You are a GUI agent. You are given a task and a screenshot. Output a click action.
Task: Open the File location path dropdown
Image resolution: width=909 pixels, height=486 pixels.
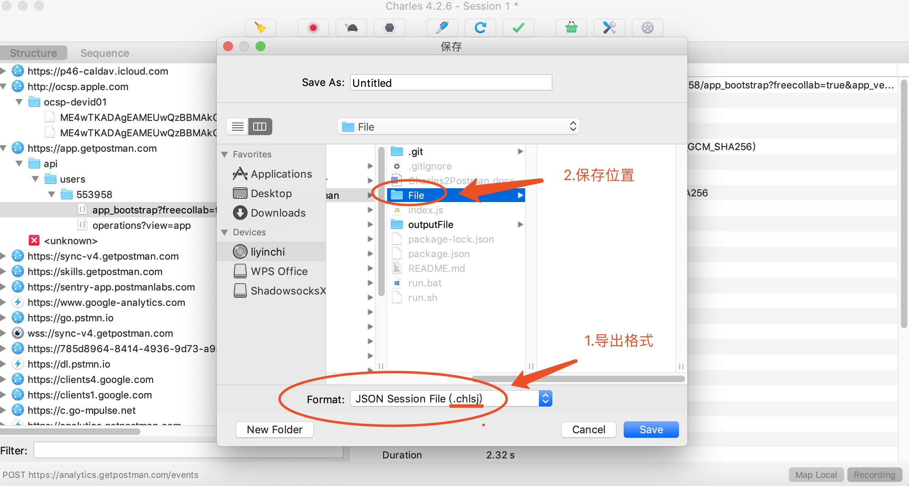(x=458, y=127)
